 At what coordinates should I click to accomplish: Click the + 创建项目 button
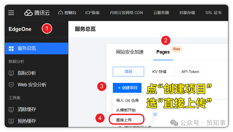click(127, 88)
